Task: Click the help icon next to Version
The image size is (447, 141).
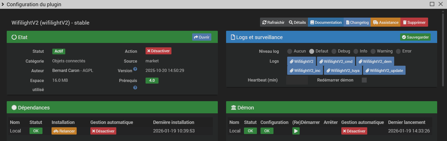Action: (135, 69)
